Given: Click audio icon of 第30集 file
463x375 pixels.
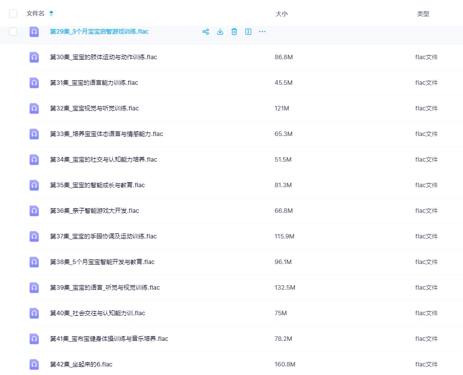Looking at the screenshot, I should 34,57.
